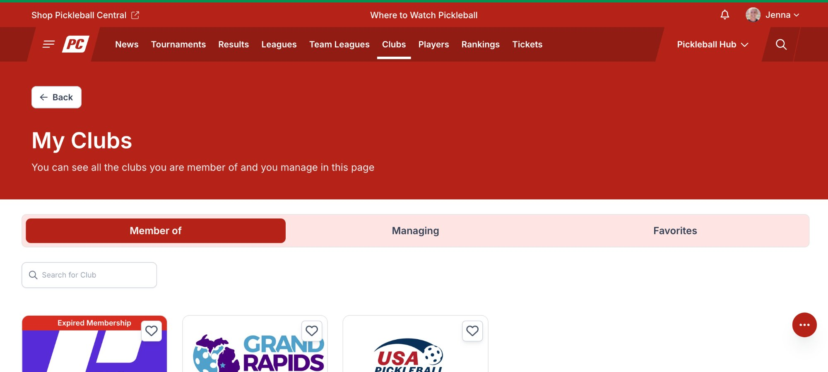Favorite the Grand Rapids club card
Viewport: 828px width, 372px height.
click(x=312, y=331)
